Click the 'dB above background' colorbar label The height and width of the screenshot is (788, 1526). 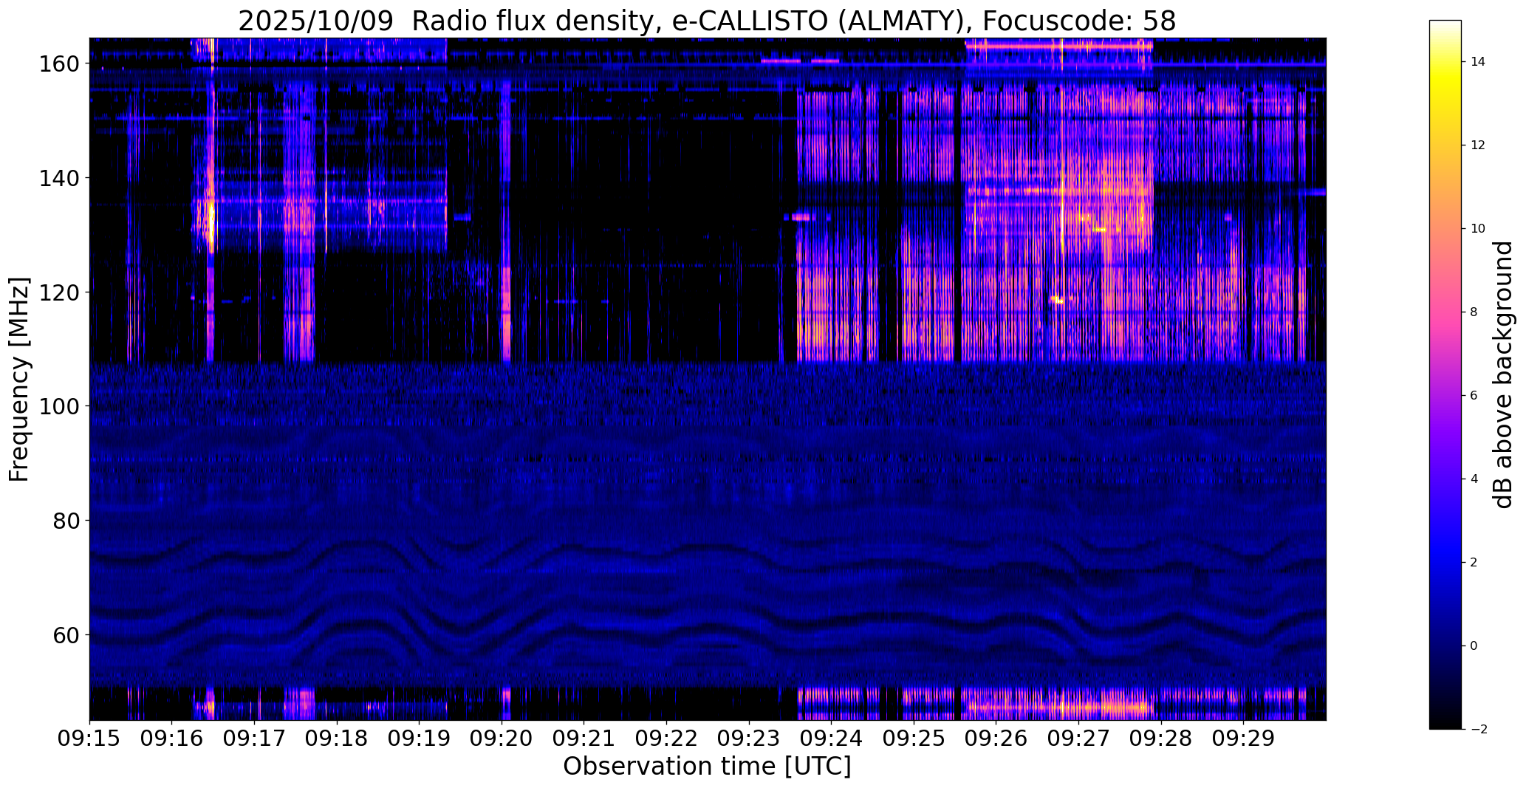point(1503,375)
